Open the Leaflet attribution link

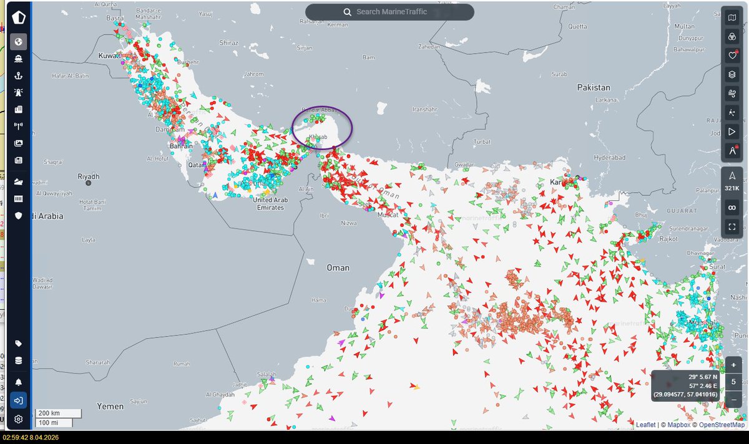click(645, 425)
